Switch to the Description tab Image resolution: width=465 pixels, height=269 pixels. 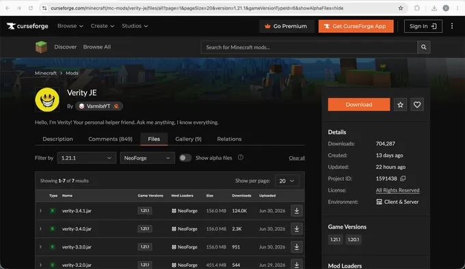pyautogui.click(x=57, y=139)
